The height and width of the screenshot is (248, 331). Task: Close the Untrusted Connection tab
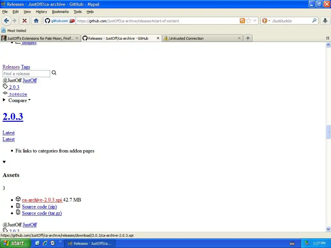(239, 38)
